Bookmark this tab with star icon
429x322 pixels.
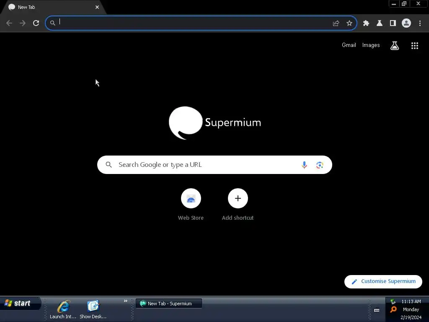click(349, 23)
